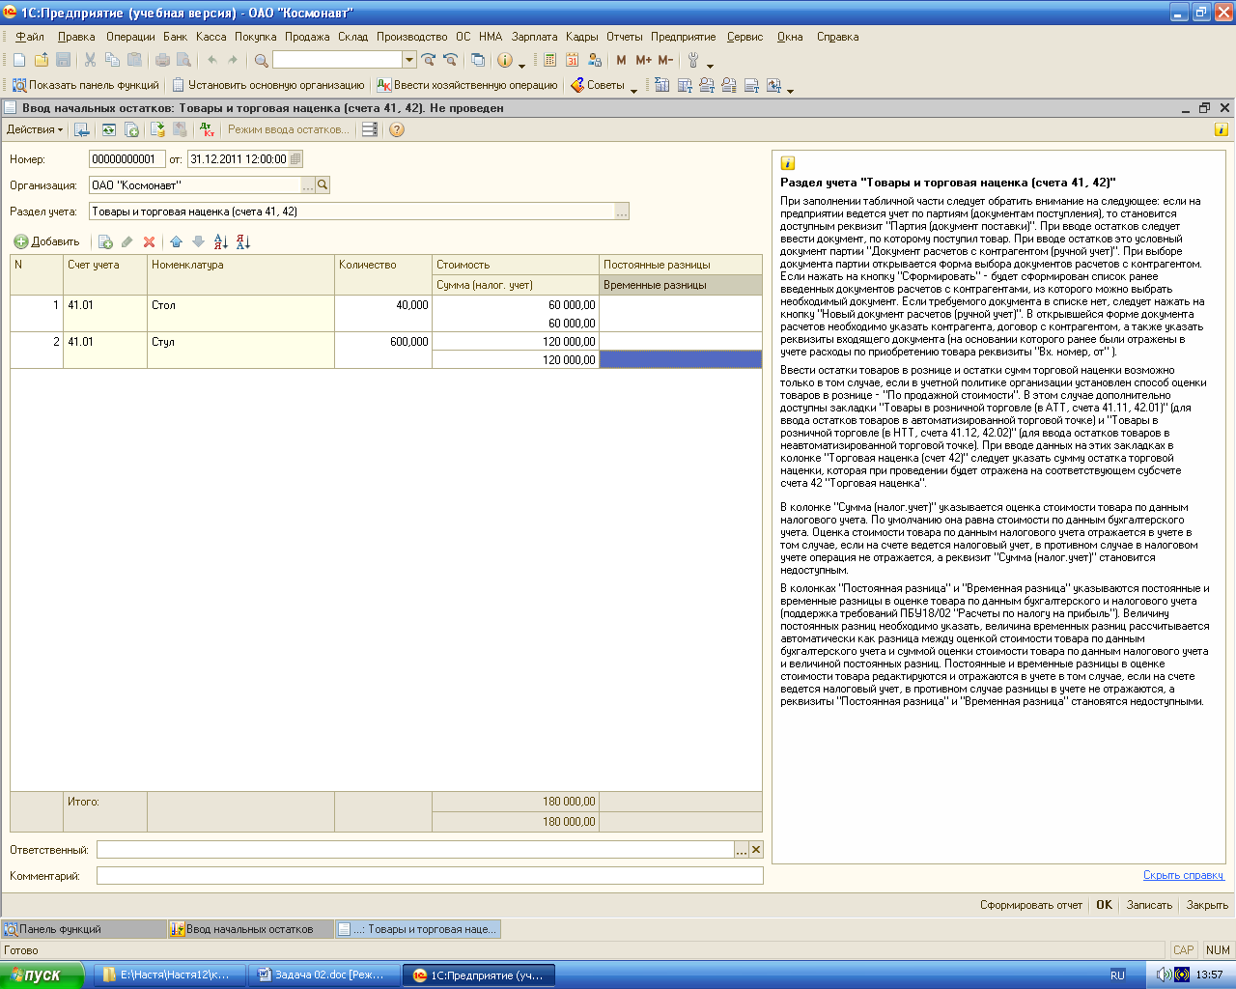Click the OK button
Viewport: 1236px width, 989px height.
(x=1104, y=905)
